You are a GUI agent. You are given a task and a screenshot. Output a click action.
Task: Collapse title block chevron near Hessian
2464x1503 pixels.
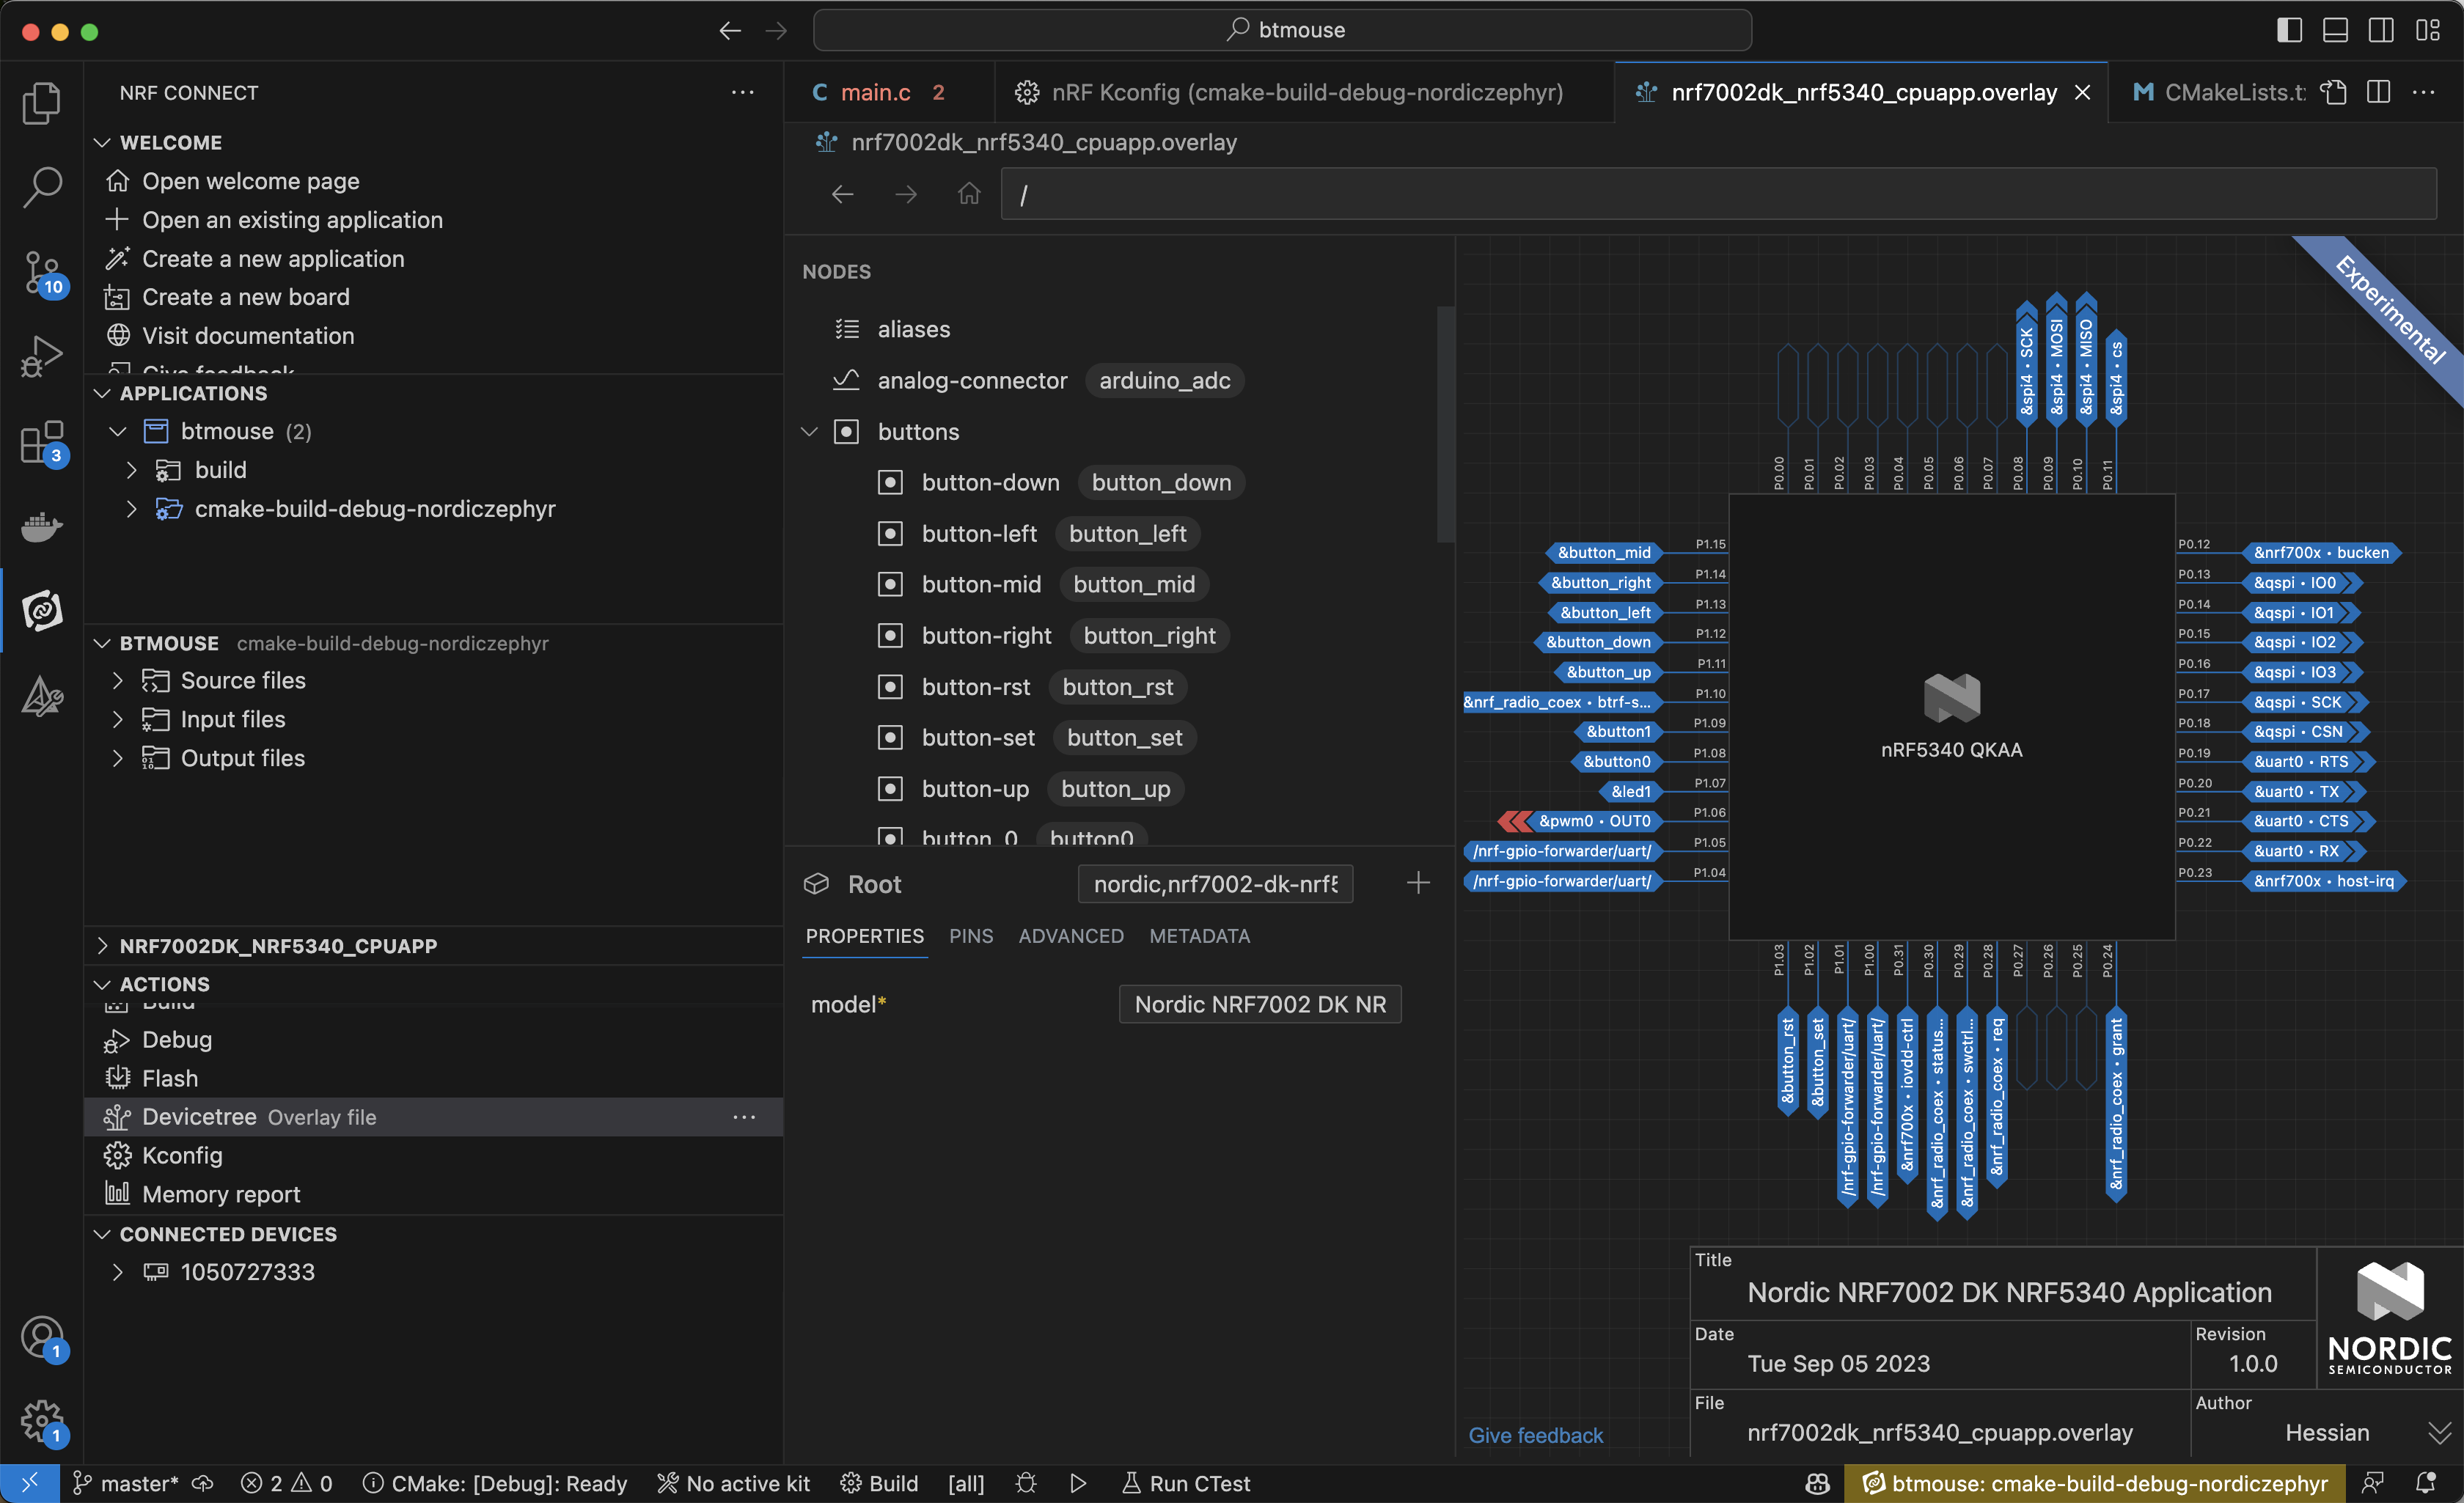pos(2438,1432)
